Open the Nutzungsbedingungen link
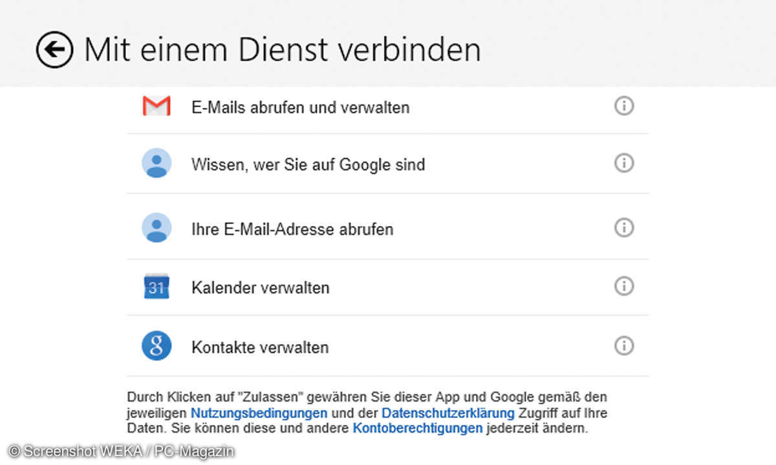The height and width of the screenshot is (465, 776). (x=259, y=413)
